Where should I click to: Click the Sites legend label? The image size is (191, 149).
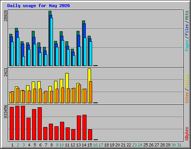pos(187,98)
